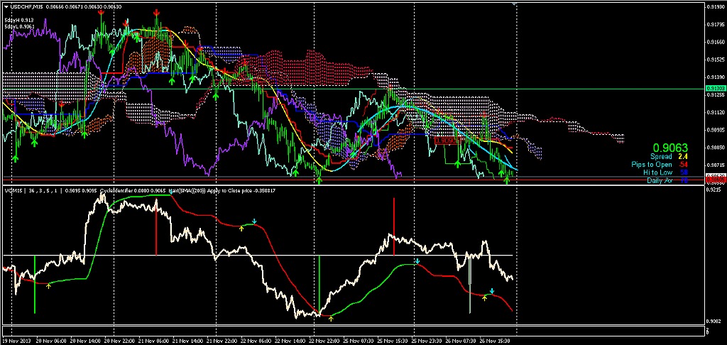
Task: Click the large green 0.9063 price readout
Action: 670,148
